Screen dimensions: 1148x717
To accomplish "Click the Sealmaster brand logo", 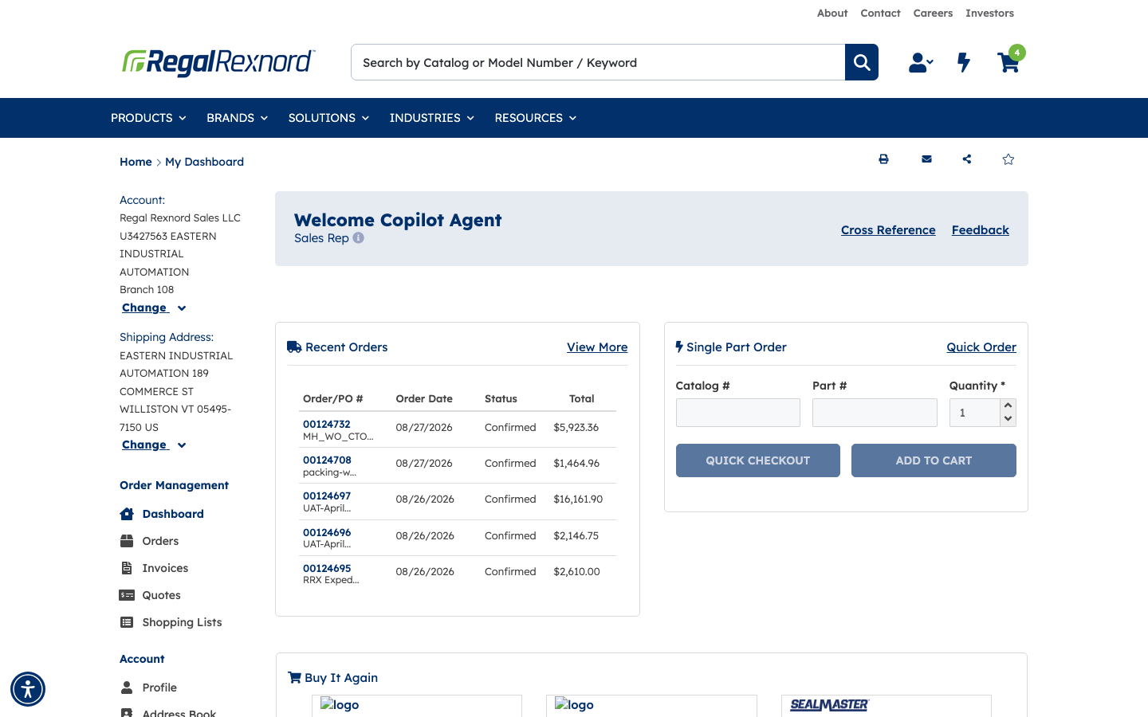I will 829,705.
